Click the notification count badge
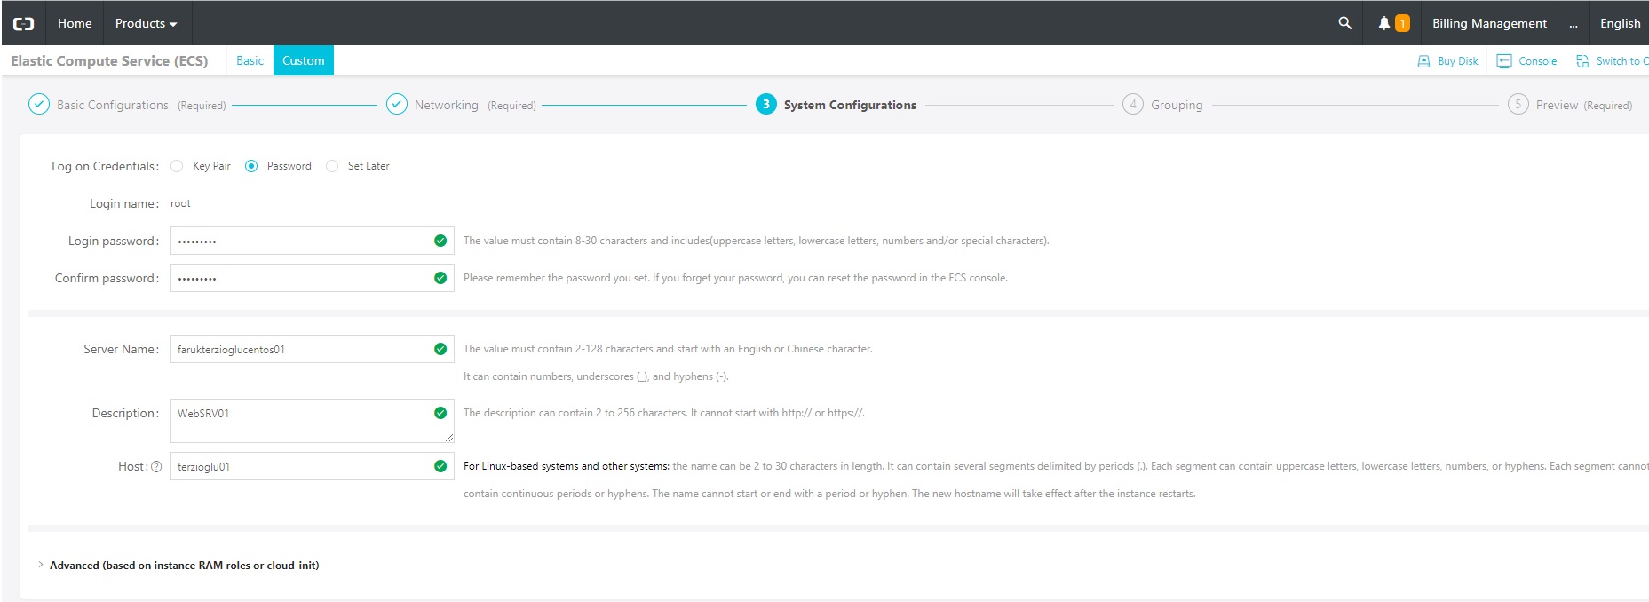Image resolution: width=1649 pixels, height=602 pixels. pos(1402,24)
